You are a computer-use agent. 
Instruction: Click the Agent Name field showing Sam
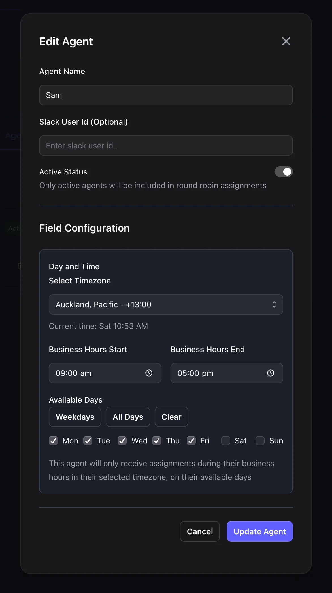click(166, 95)
